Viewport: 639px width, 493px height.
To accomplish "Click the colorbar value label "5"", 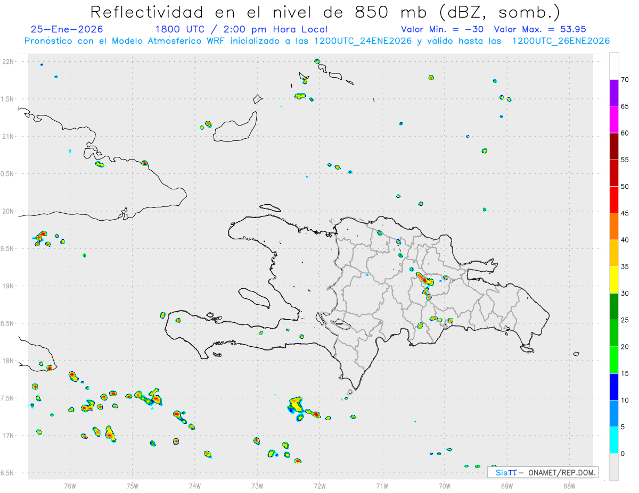I will 623,427.
